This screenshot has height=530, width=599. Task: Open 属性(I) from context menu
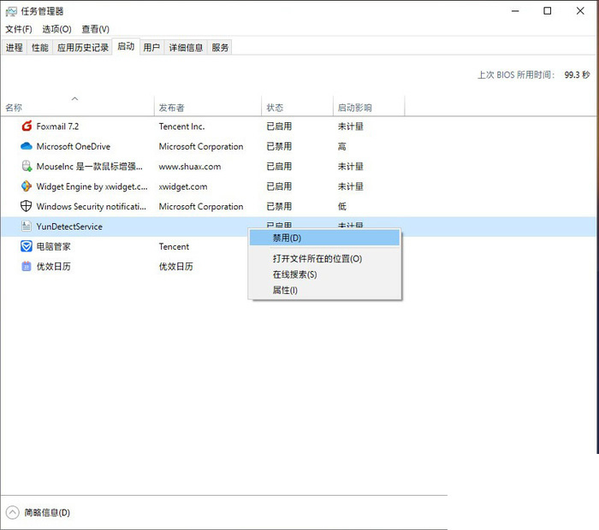[x=285, y=291]
